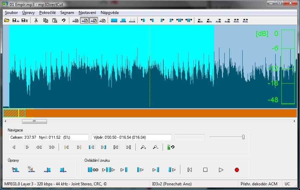The image size is (300, 190).
Task: Click the scissors Cut icon in toolbar
Action: 36,20
